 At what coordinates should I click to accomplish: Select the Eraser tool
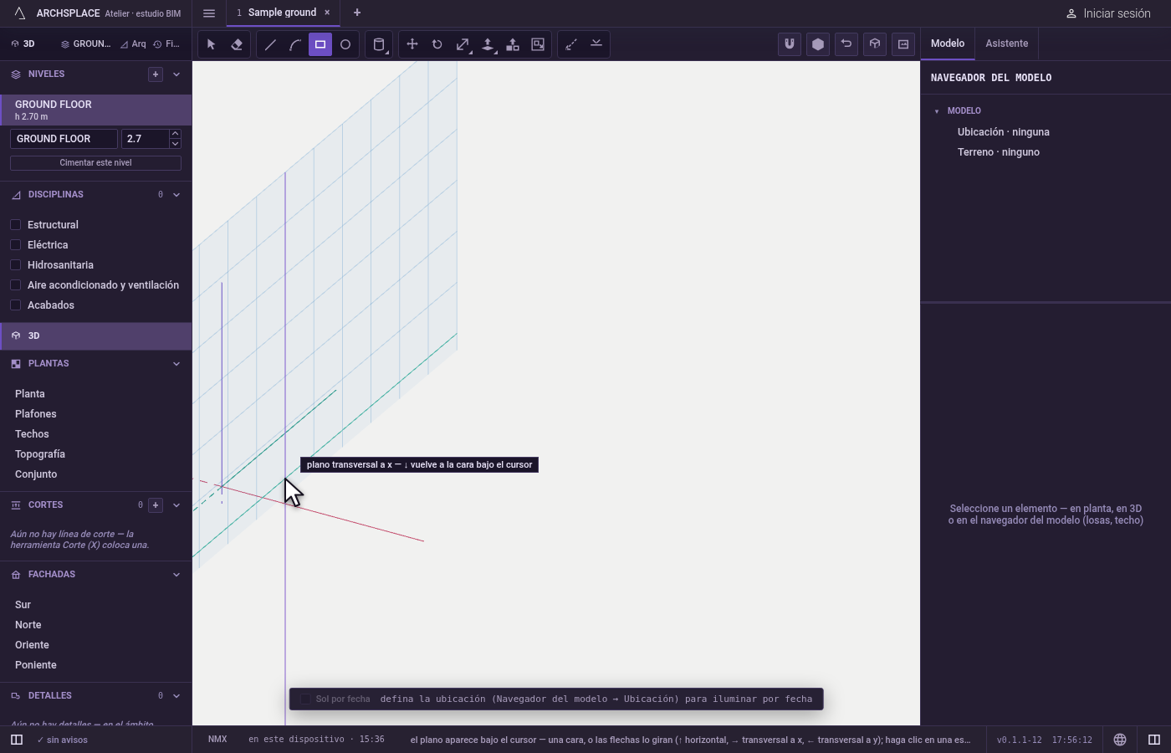(x=237, y=44)
